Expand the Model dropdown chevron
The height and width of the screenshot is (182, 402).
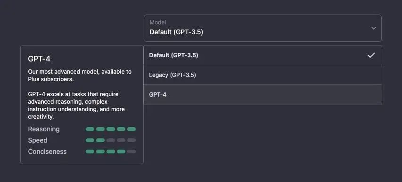pos(374,28)
